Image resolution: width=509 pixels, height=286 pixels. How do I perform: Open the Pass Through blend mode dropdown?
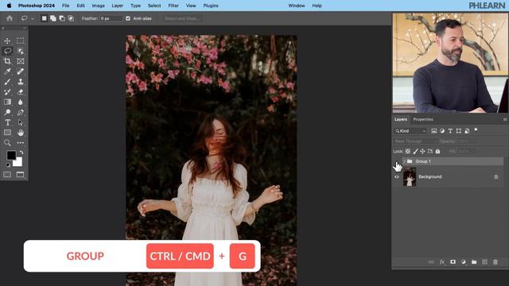click(415, 141)
